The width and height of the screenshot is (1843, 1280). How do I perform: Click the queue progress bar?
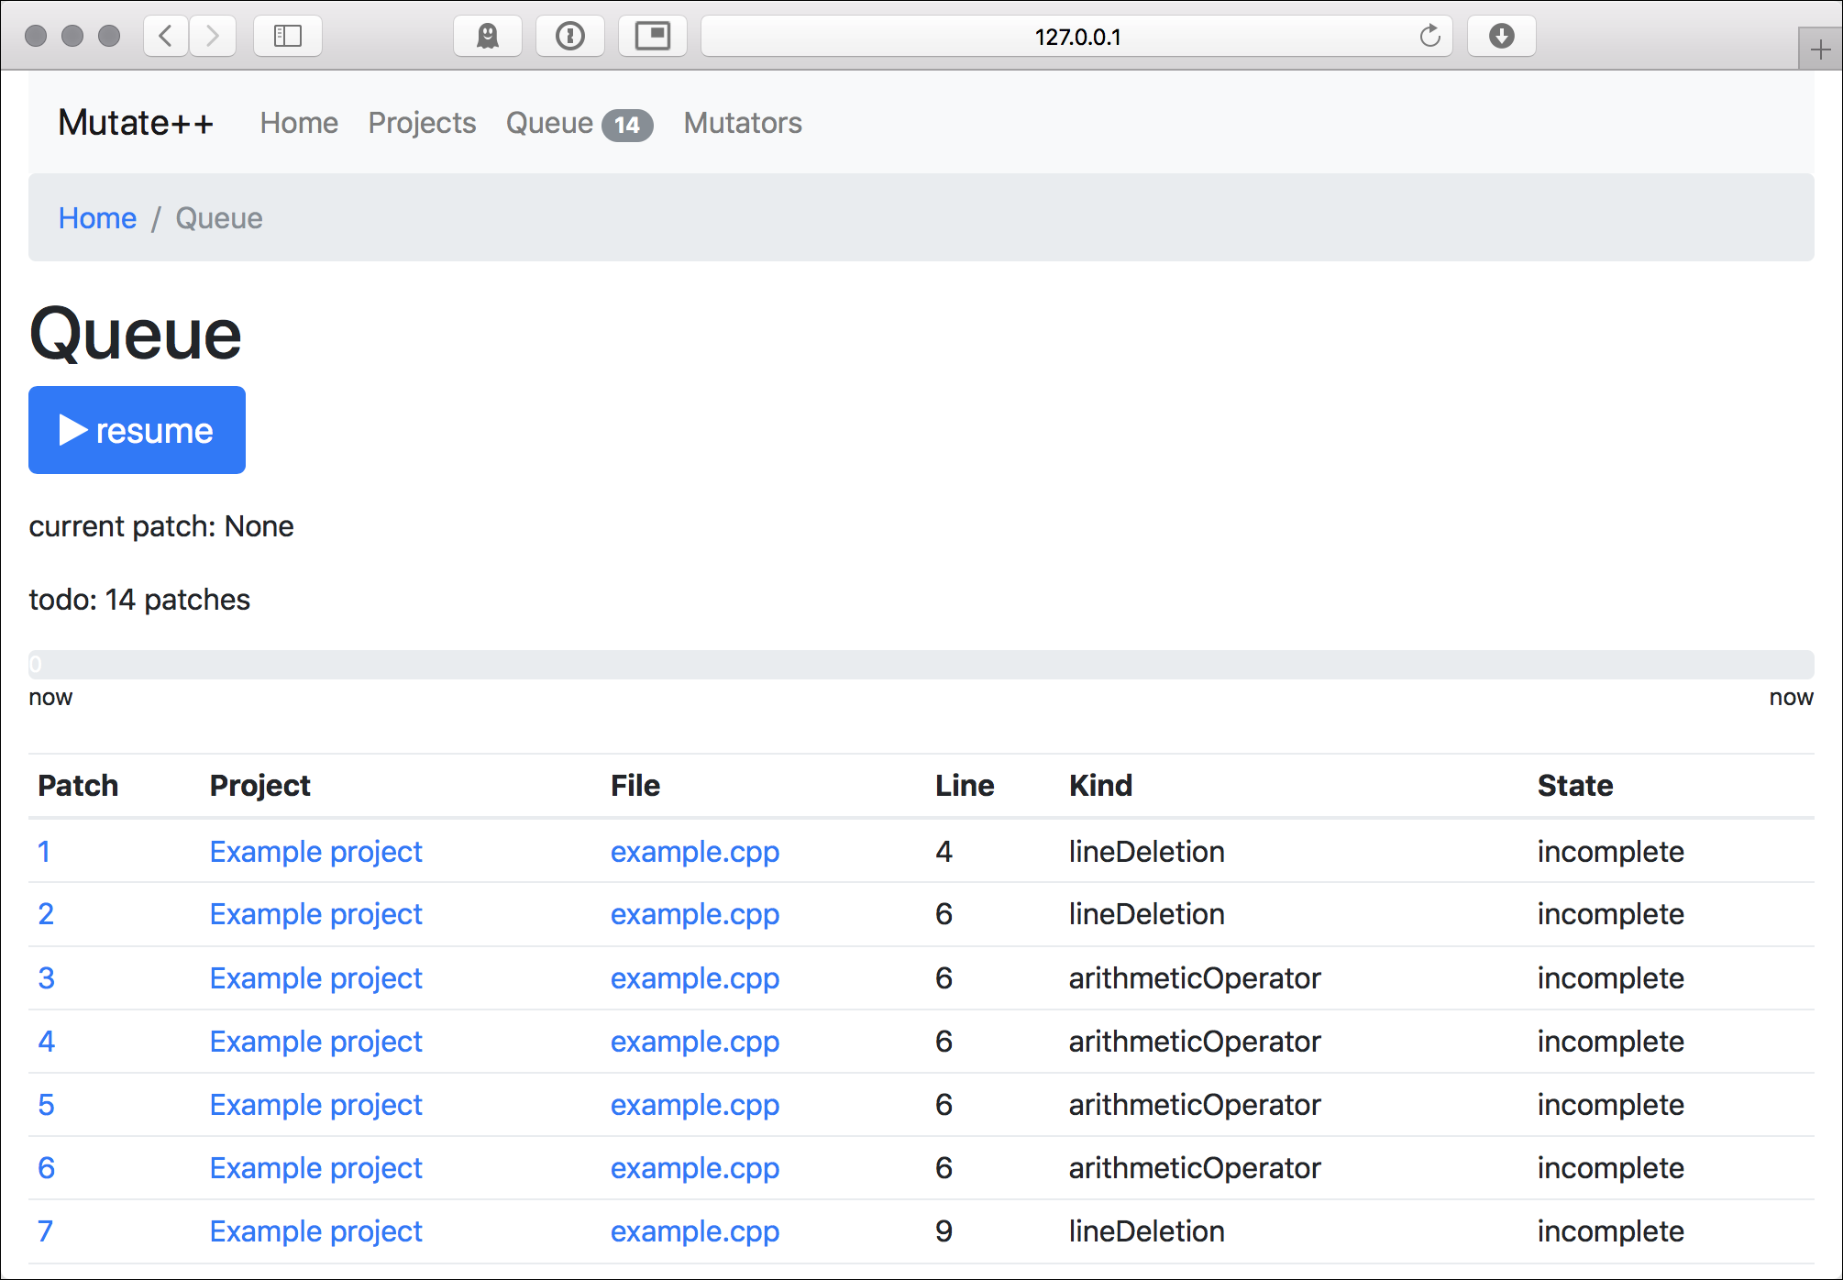[921, 665]
